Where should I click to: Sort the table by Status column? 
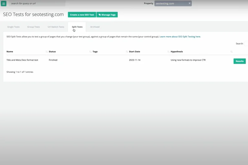click(52, 52)
